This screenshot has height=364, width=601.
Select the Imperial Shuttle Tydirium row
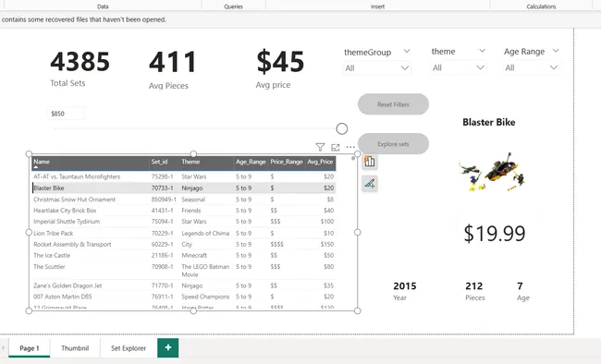pyautogui.click(x=184, y=222)
